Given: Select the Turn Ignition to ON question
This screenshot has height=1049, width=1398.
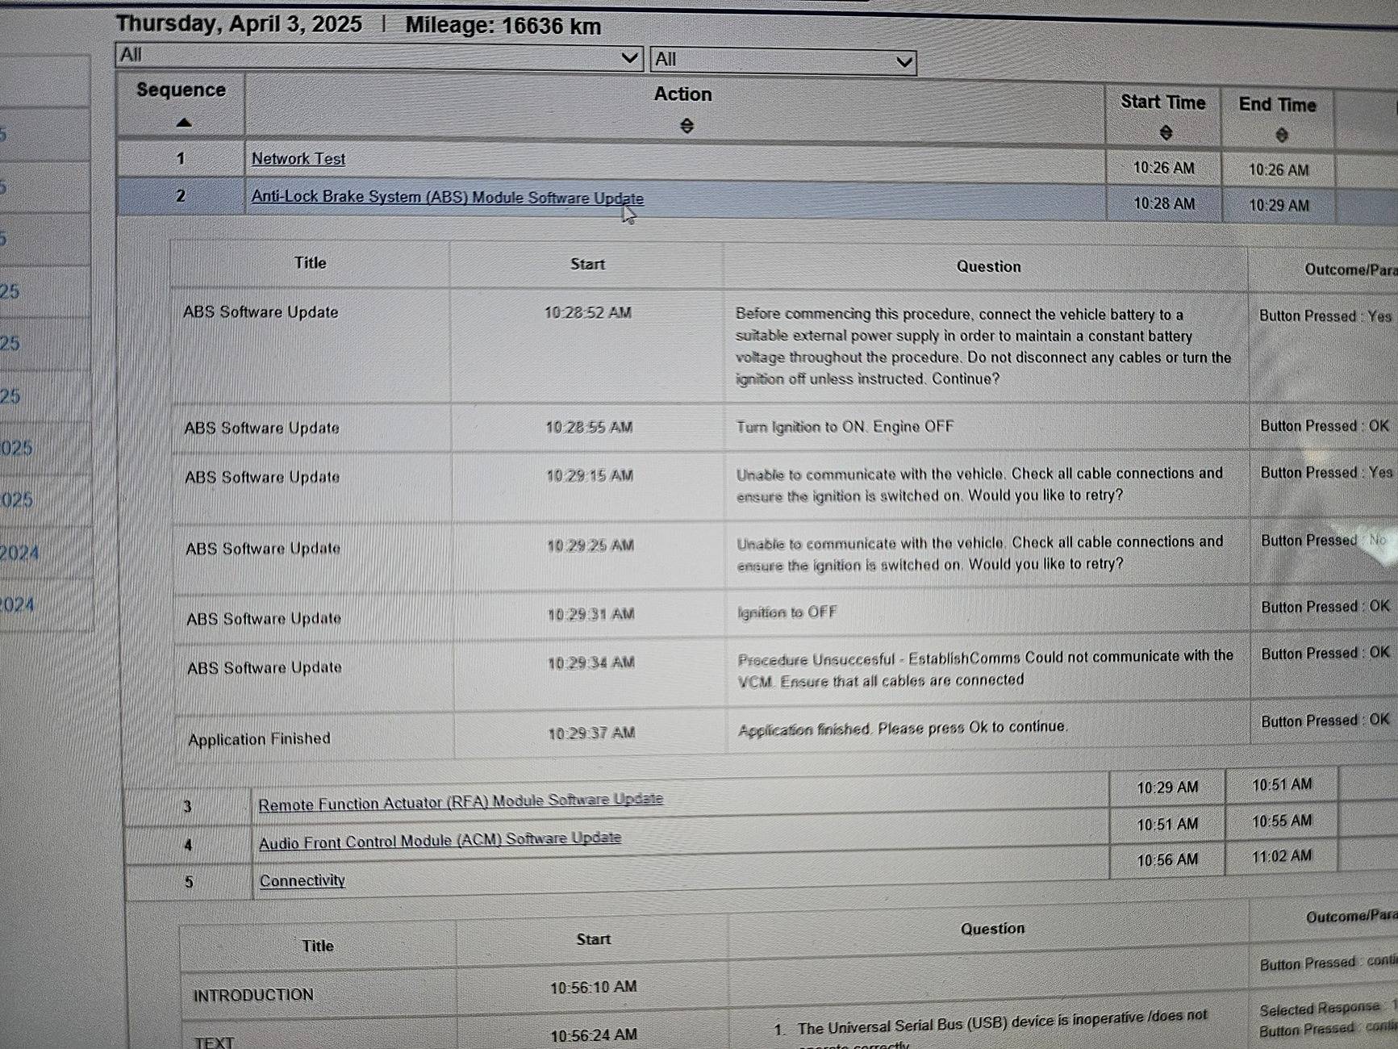Looking at the screenshot, I should pyautogui.click(x=844, y=427).
